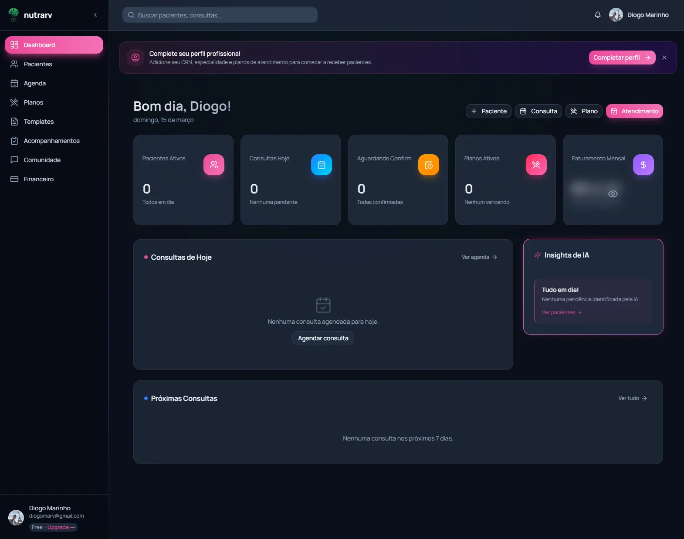This screenshot has height=539, width=684.
Task: Open the Pacientes menu in the sidebar
Action: pyautogui.click(x=38, y=64)
